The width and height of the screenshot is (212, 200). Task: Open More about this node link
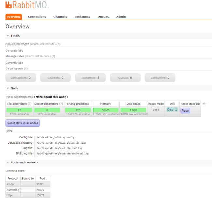click(x=51, y=97)
